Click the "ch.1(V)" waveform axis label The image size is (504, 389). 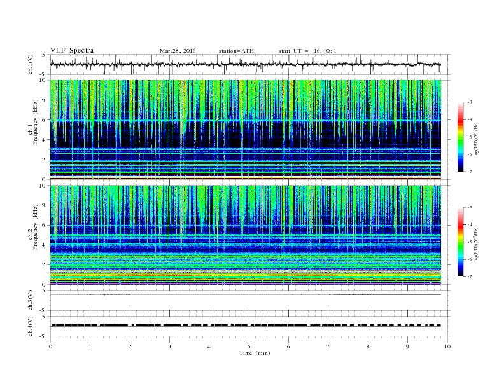(31, 64)
